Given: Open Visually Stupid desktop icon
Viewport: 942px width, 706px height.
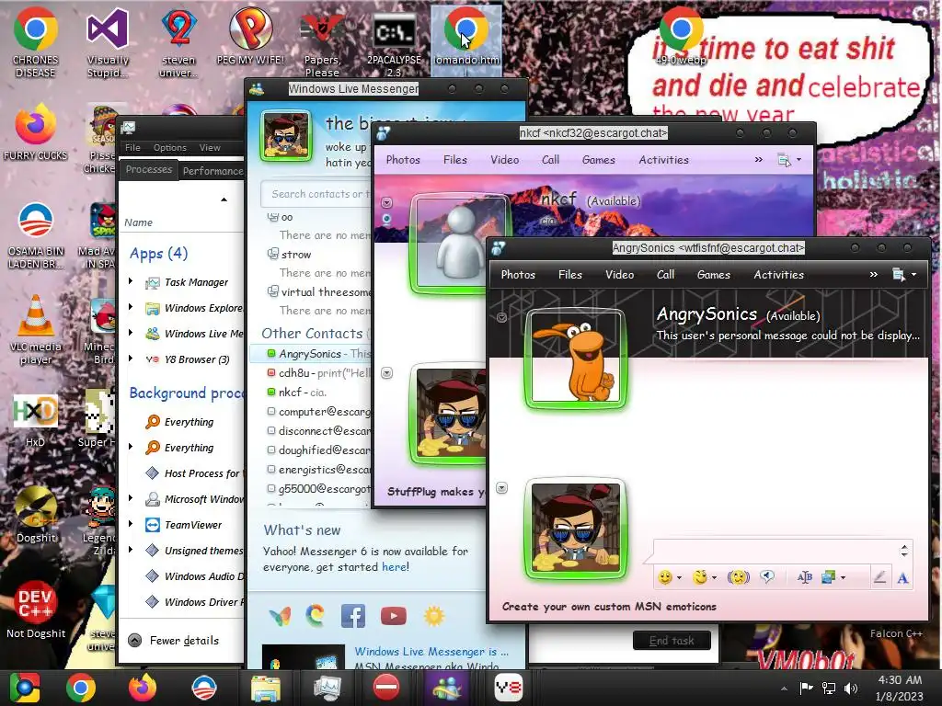Looking at the screenshot, I should coord(108,42).
